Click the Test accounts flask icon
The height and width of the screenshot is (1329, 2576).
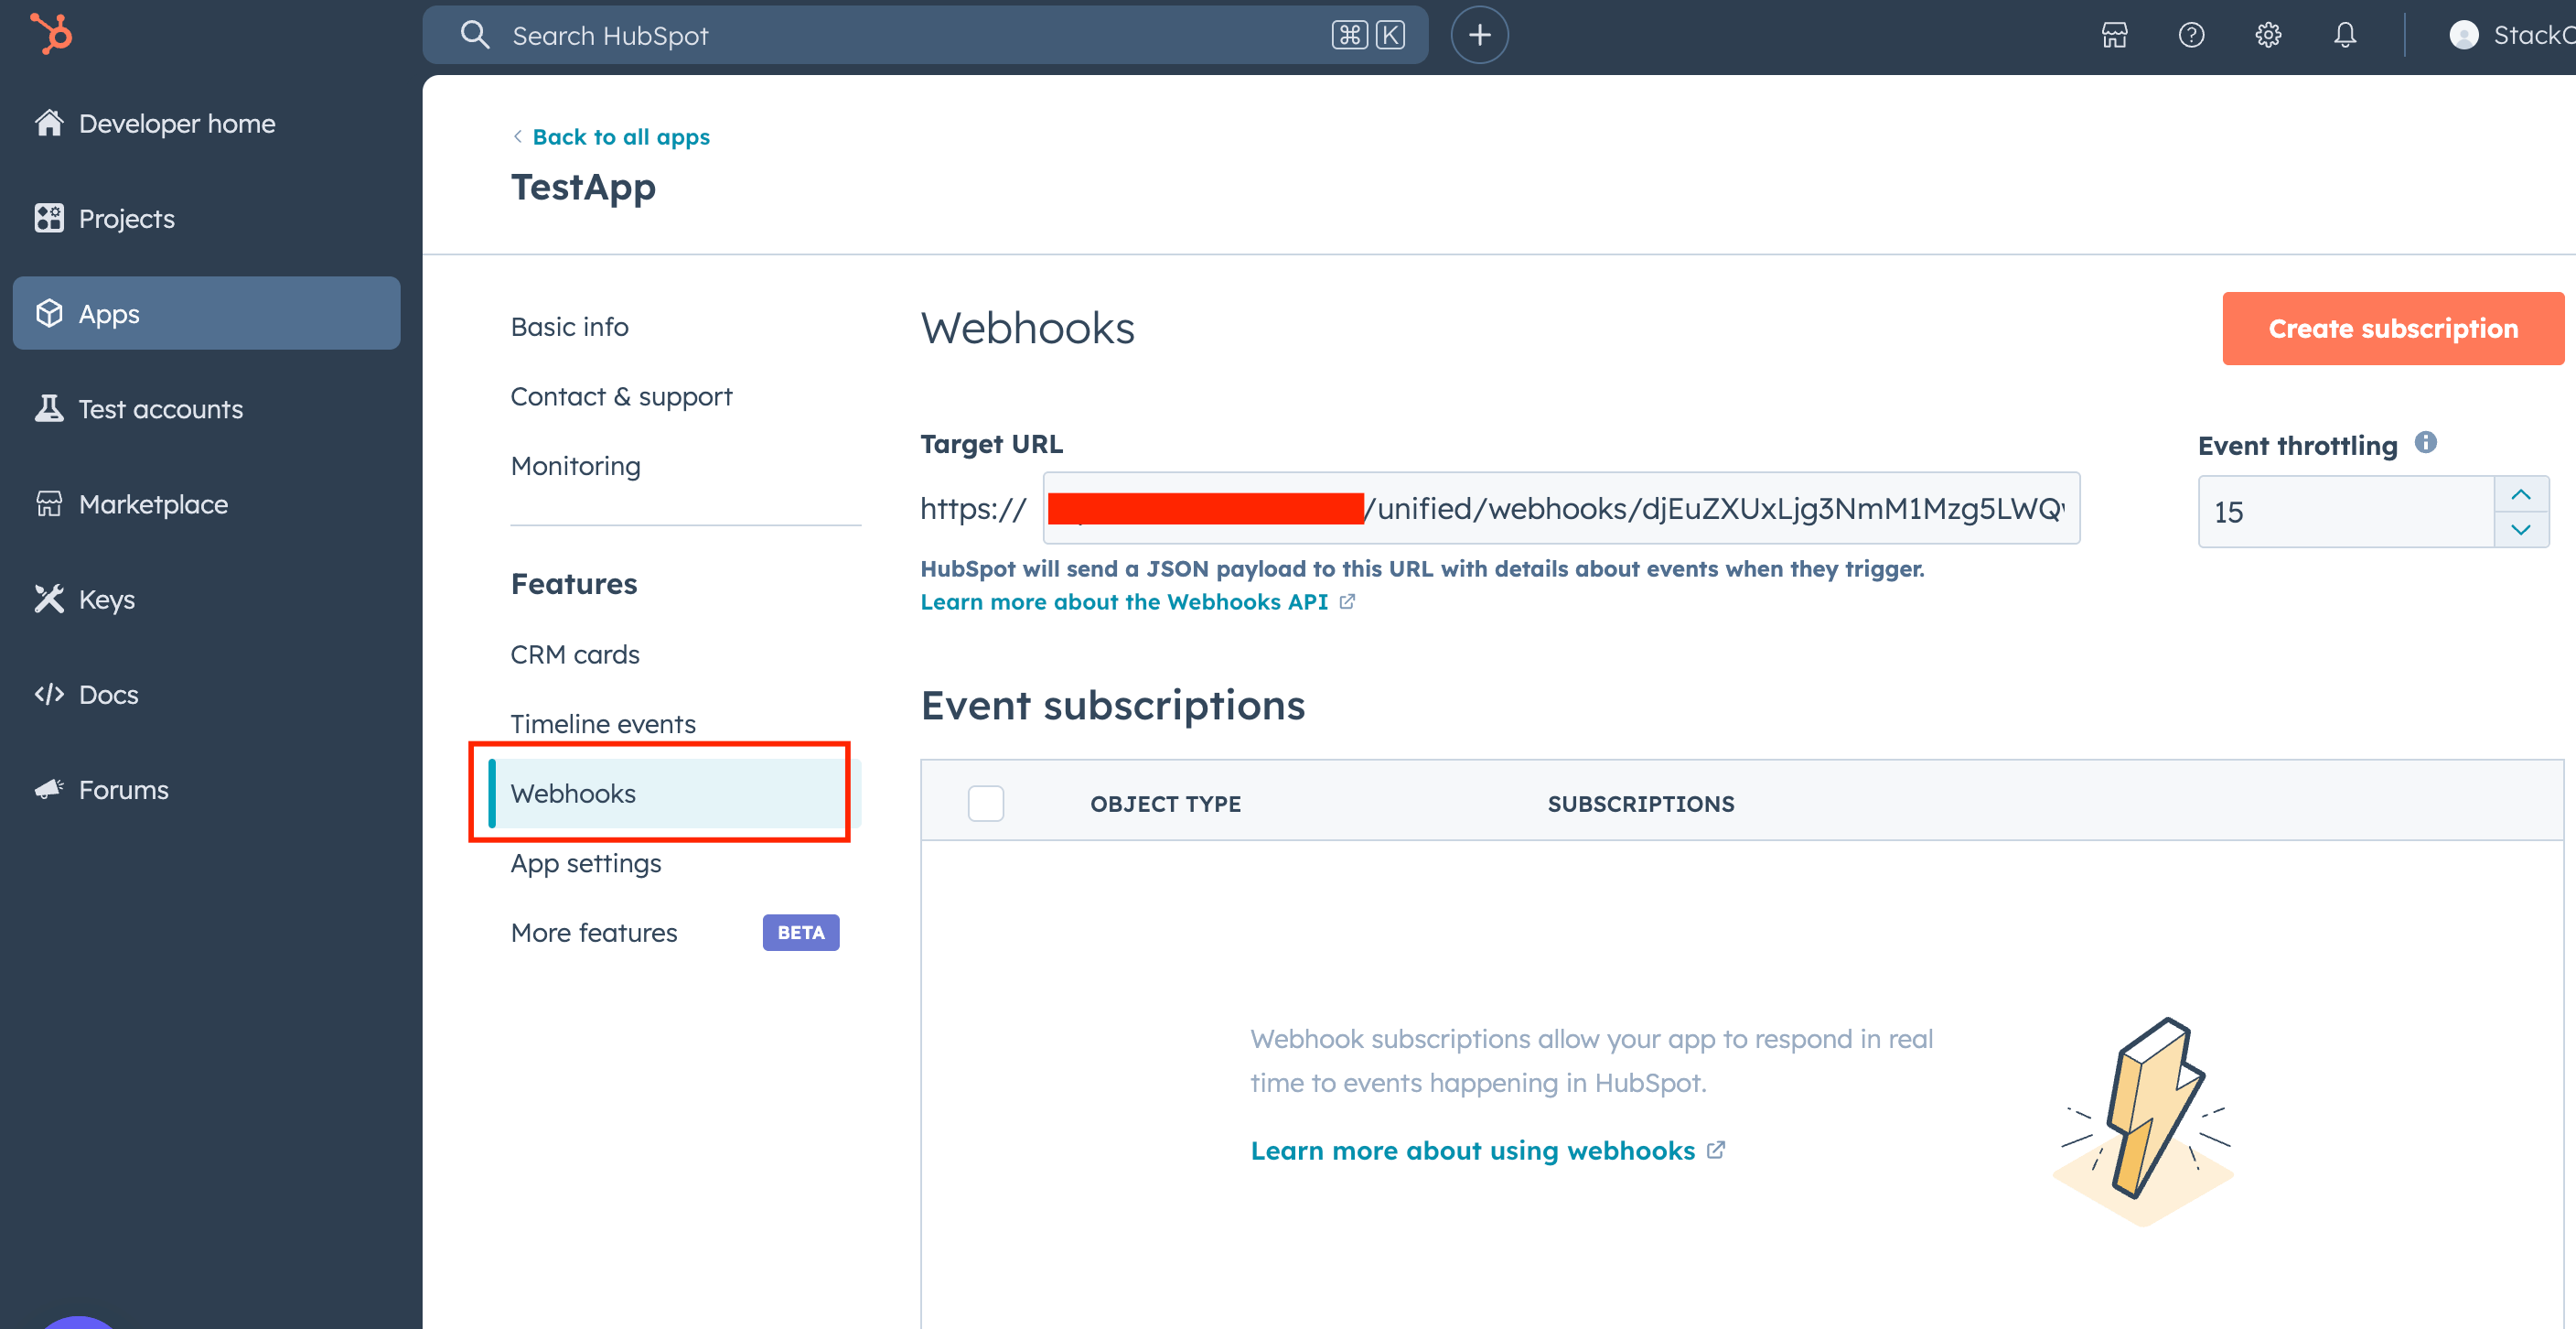point(49,408)
